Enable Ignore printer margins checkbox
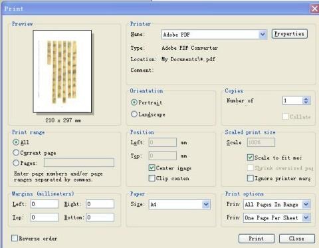 pos(250,178)
